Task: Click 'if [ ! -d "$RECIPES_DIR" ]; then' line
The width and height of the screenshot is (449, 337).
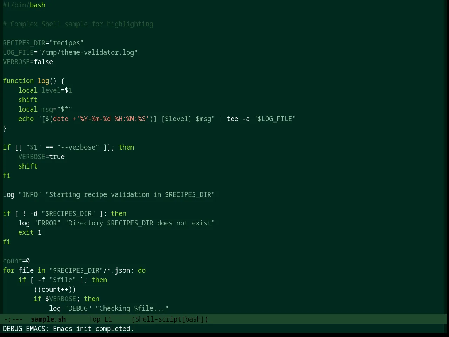Action: point(65,213)
